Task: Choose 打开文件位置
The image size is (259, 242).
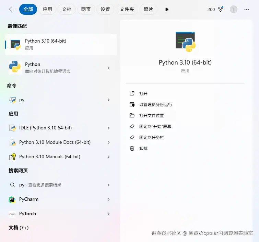Action: [x=152, y=116]
